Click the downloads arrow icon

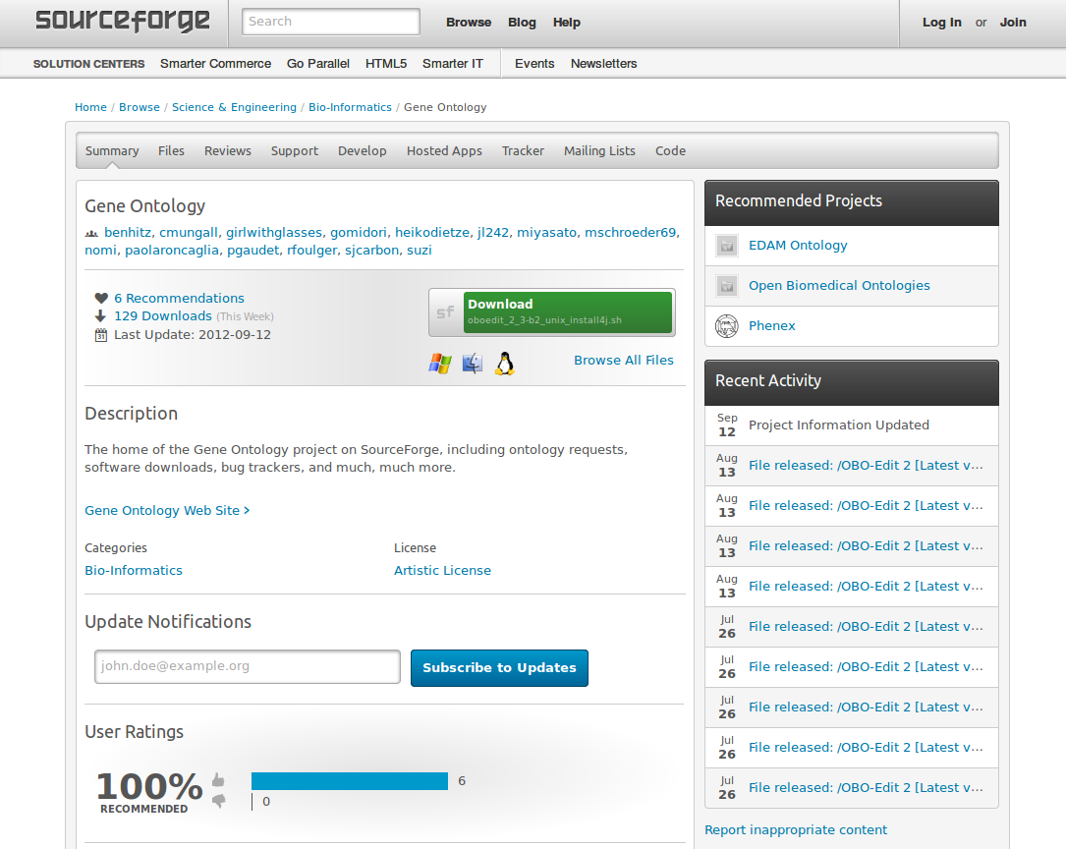[100, 316]
